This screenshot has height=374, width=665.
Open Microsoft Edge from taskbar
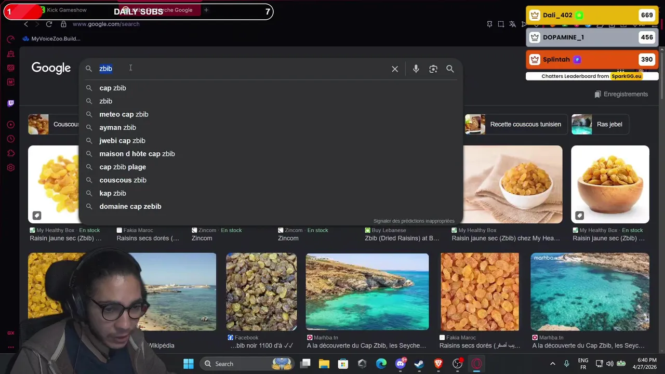click(x=381, y=364)
